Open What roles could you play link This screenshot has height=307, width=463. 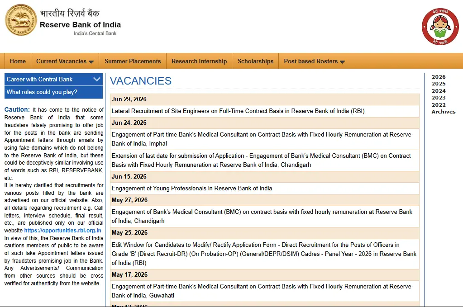tap(54, 92)
